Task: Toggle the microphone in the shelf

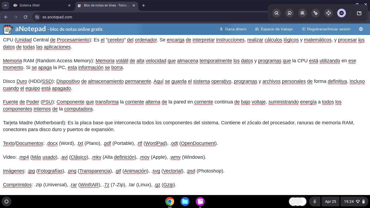Action: point(315,201)
